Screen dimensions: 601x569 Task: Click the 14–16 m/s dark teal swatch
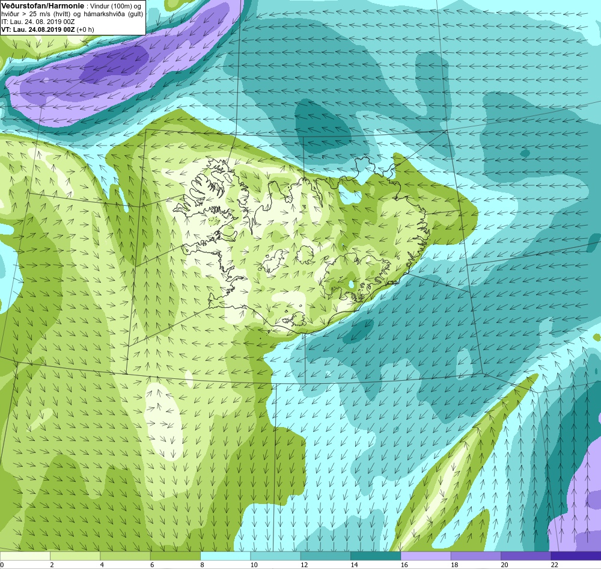[x=375, y=556]
